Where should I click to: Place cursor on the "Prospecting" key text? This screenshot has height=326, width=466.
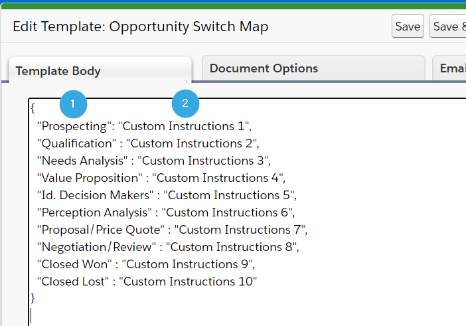point(74,126)
